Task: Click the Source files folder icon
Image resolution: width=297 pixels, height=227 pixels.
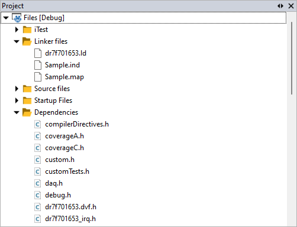Action: [x=27, y=89]
